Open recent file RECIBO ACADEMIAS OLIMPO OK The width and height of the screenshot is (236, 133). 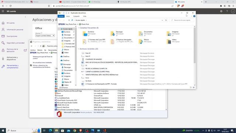coord(96,68)
